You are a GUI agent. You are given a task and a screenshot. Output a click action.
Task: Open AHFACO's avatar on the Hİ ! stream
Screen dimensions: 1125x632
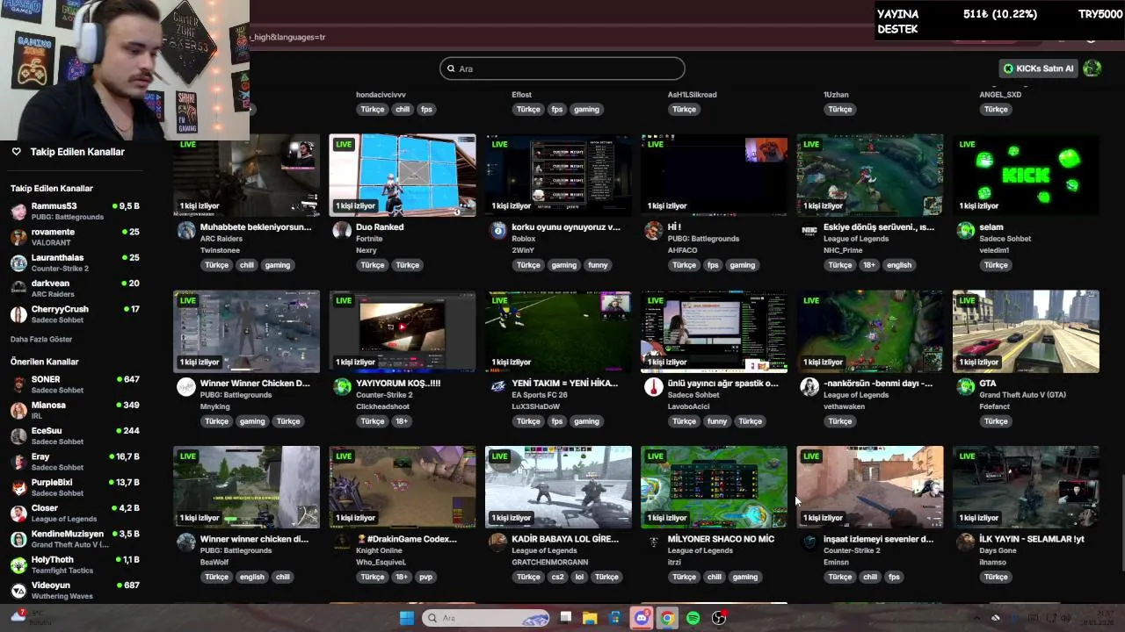coord(653,231)
